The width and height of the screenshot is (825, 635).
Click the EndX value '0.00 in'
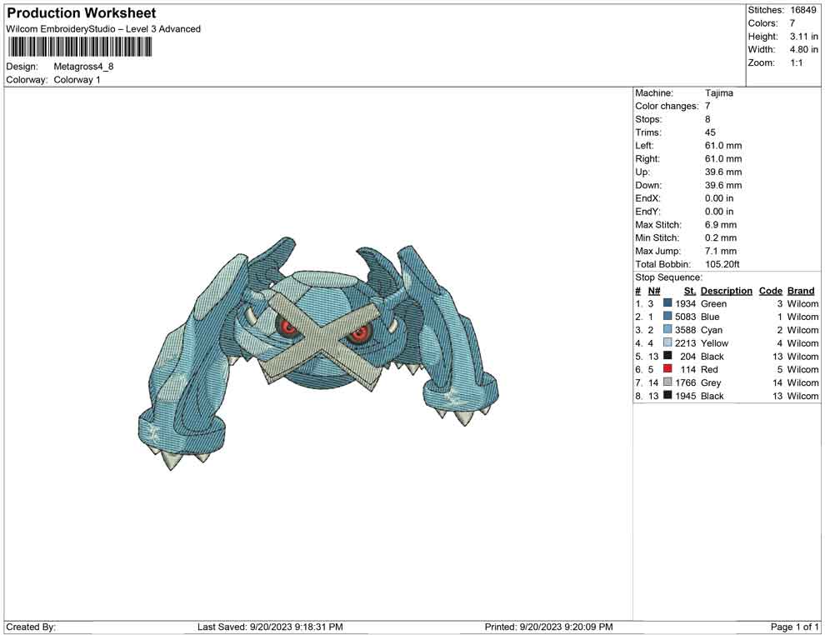click(719, 197)
